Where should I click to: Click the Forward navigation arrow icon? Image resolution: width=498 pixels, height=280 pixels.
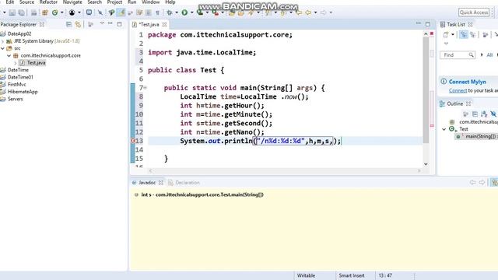(324, 12)
